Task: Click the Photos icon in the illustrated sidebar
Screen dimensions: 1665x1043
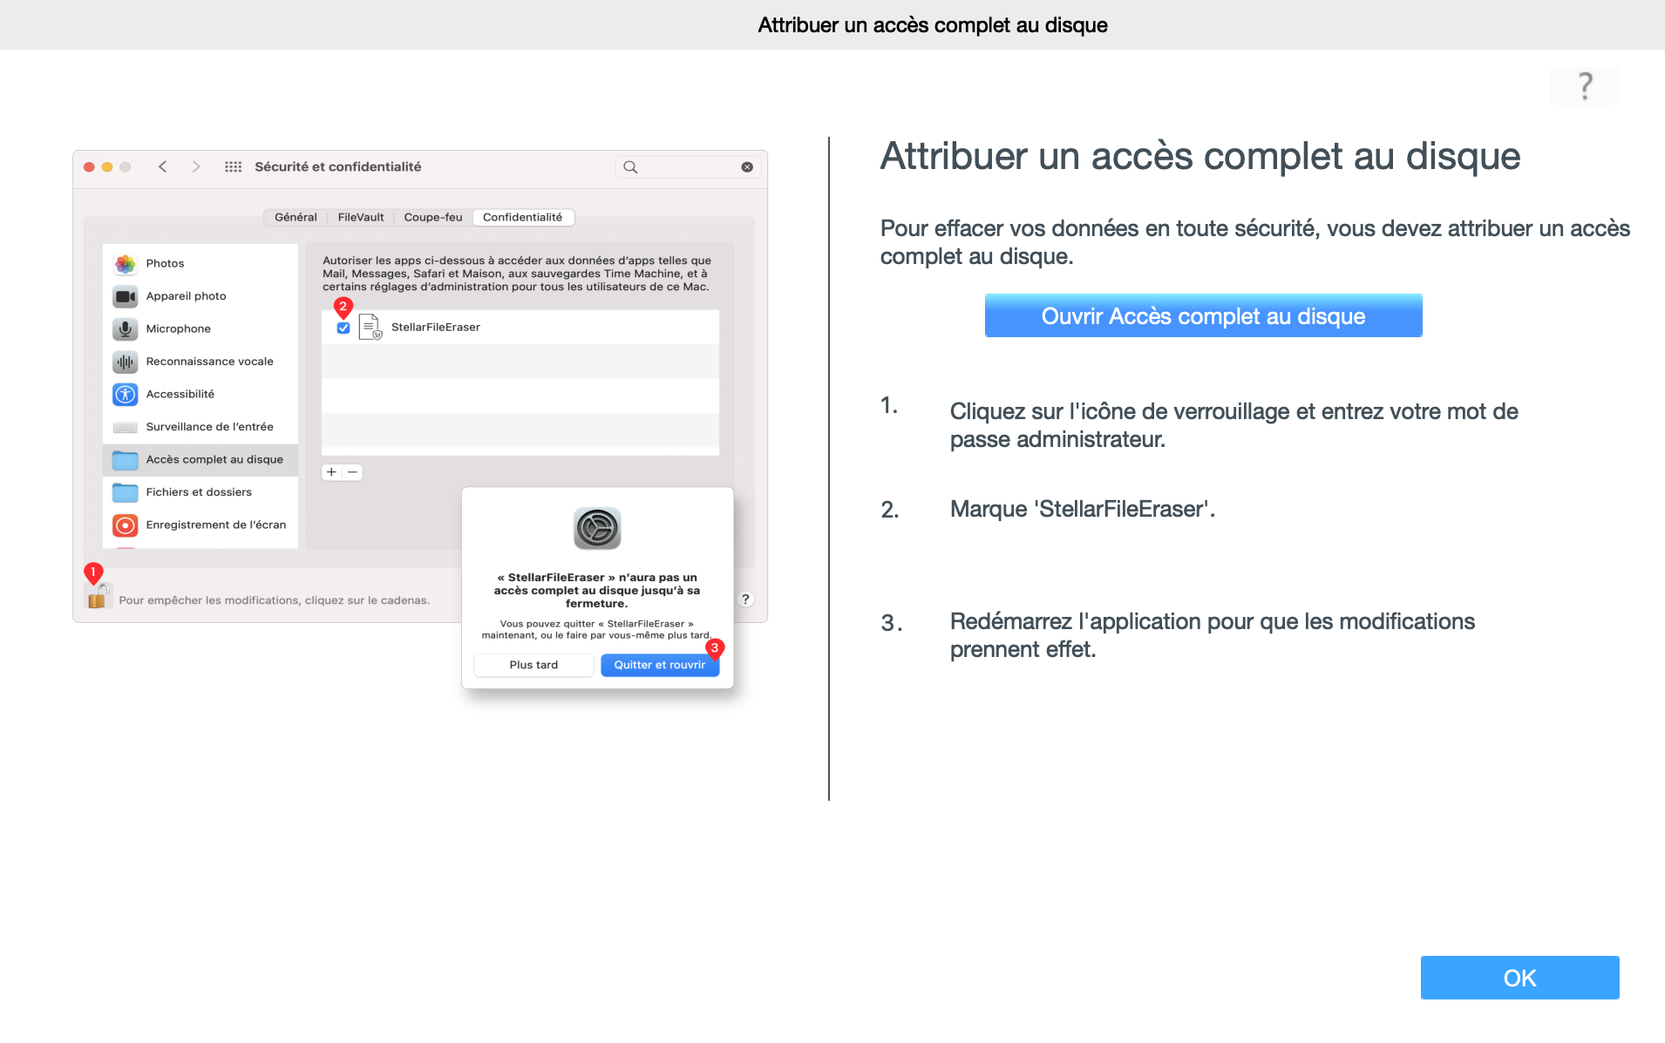Action: pos(126,263)
